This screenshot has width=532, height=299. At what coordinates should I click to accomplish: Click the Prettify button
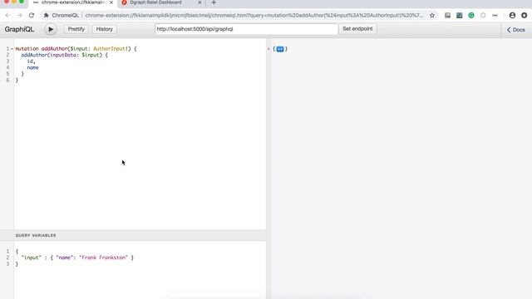coord(76,29)
